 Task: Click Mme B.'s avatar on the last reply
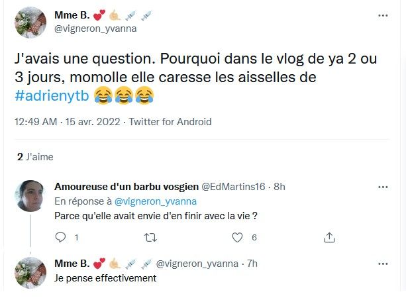30,272
